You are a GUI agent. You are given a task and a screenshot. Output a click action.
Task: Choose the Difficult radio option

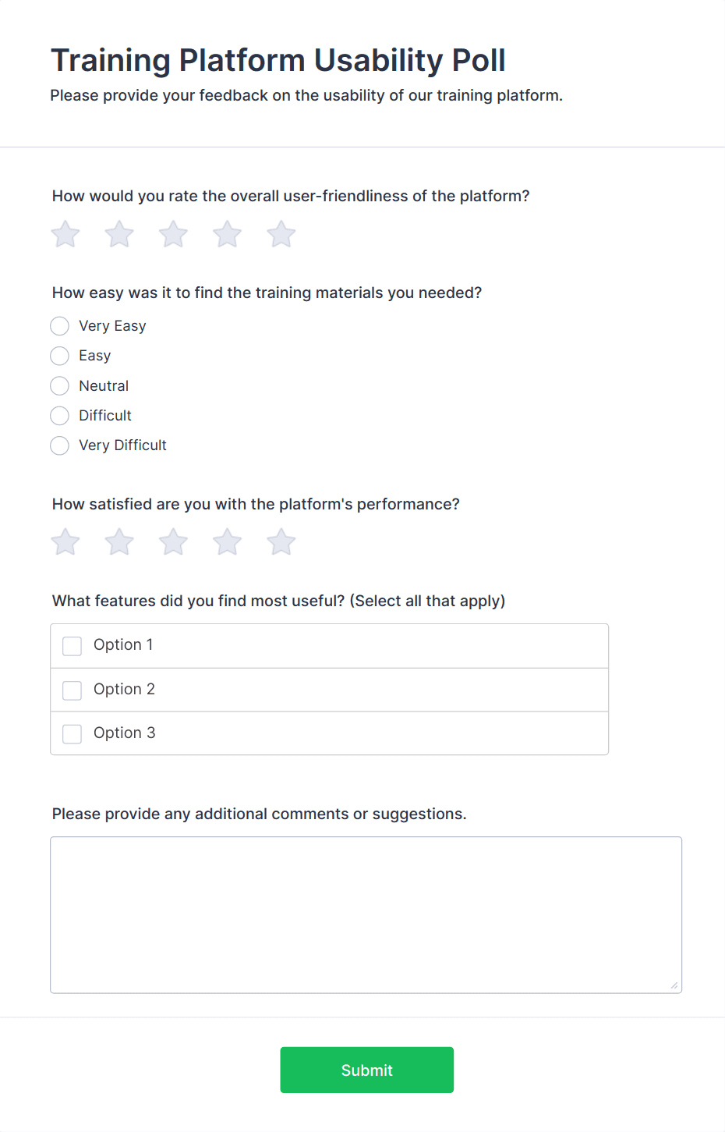(x=60, y=416)
